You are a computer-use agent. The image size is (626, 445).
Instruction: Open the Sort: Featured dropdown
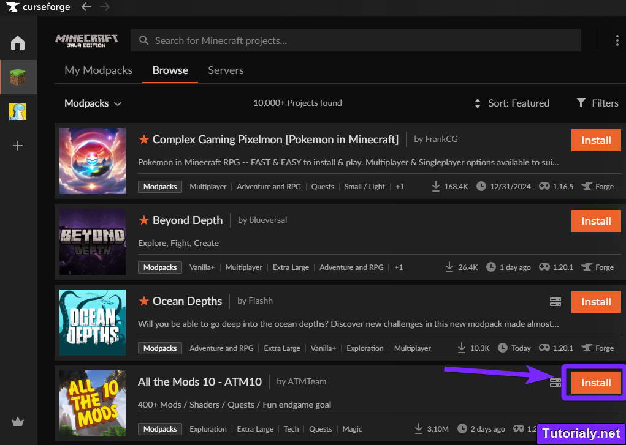point(511,103)
